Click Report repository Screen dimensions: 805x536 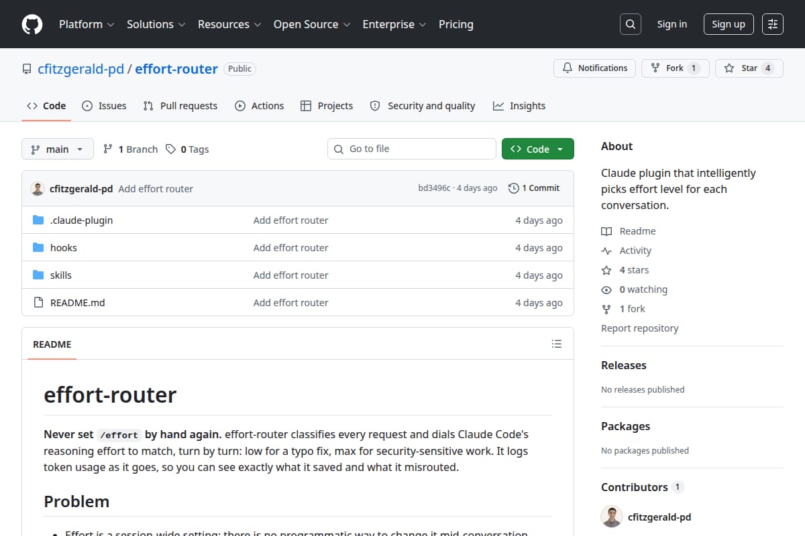click(x=640, y=328)
